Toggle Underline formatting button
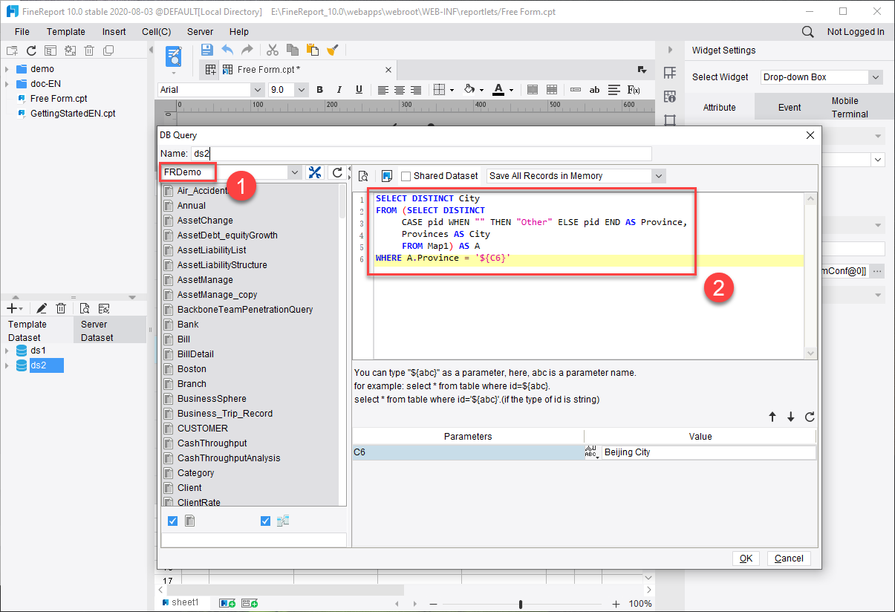The width and height of the screenshot is (895, 612). pos(359,90)
